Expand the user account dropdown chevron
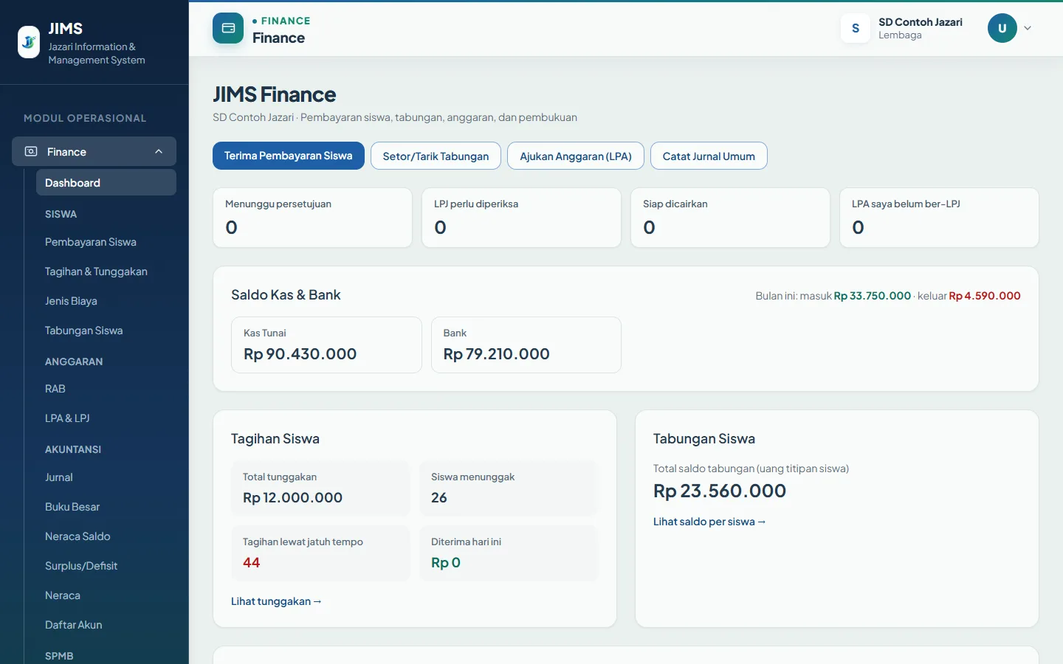Viewport: 1063px width, 664px height. pos(1028,28)
